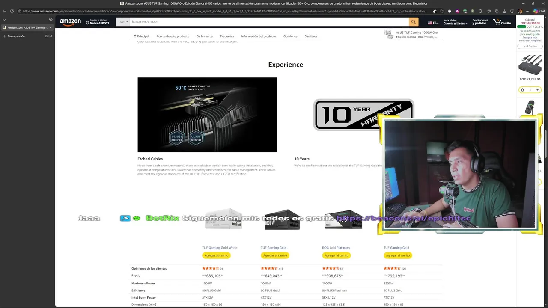Image resolution: width=548 pixels, height=308 pixels.
Task: Jump to Principal with up arrow
Action: (141, 36)
